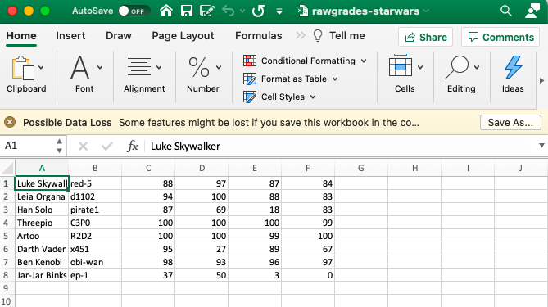Toggle the AutoSave switch
548x307 pixels.
[x=134, y=11]
